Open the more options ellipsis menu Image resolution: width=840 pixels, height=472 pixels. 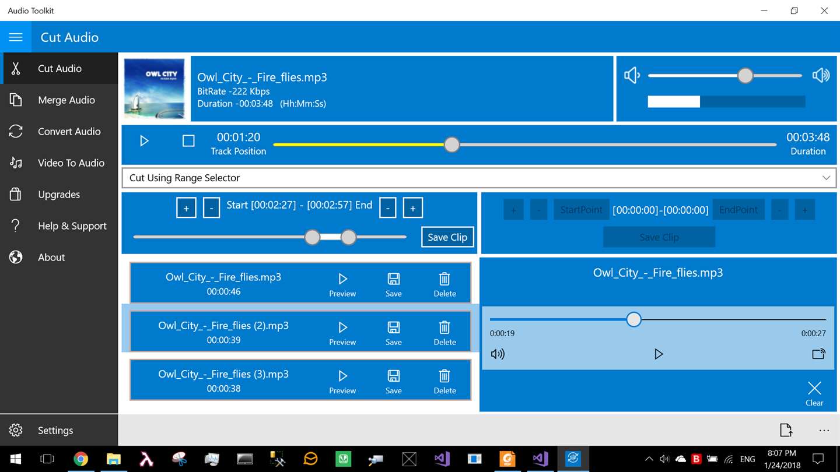824,431
